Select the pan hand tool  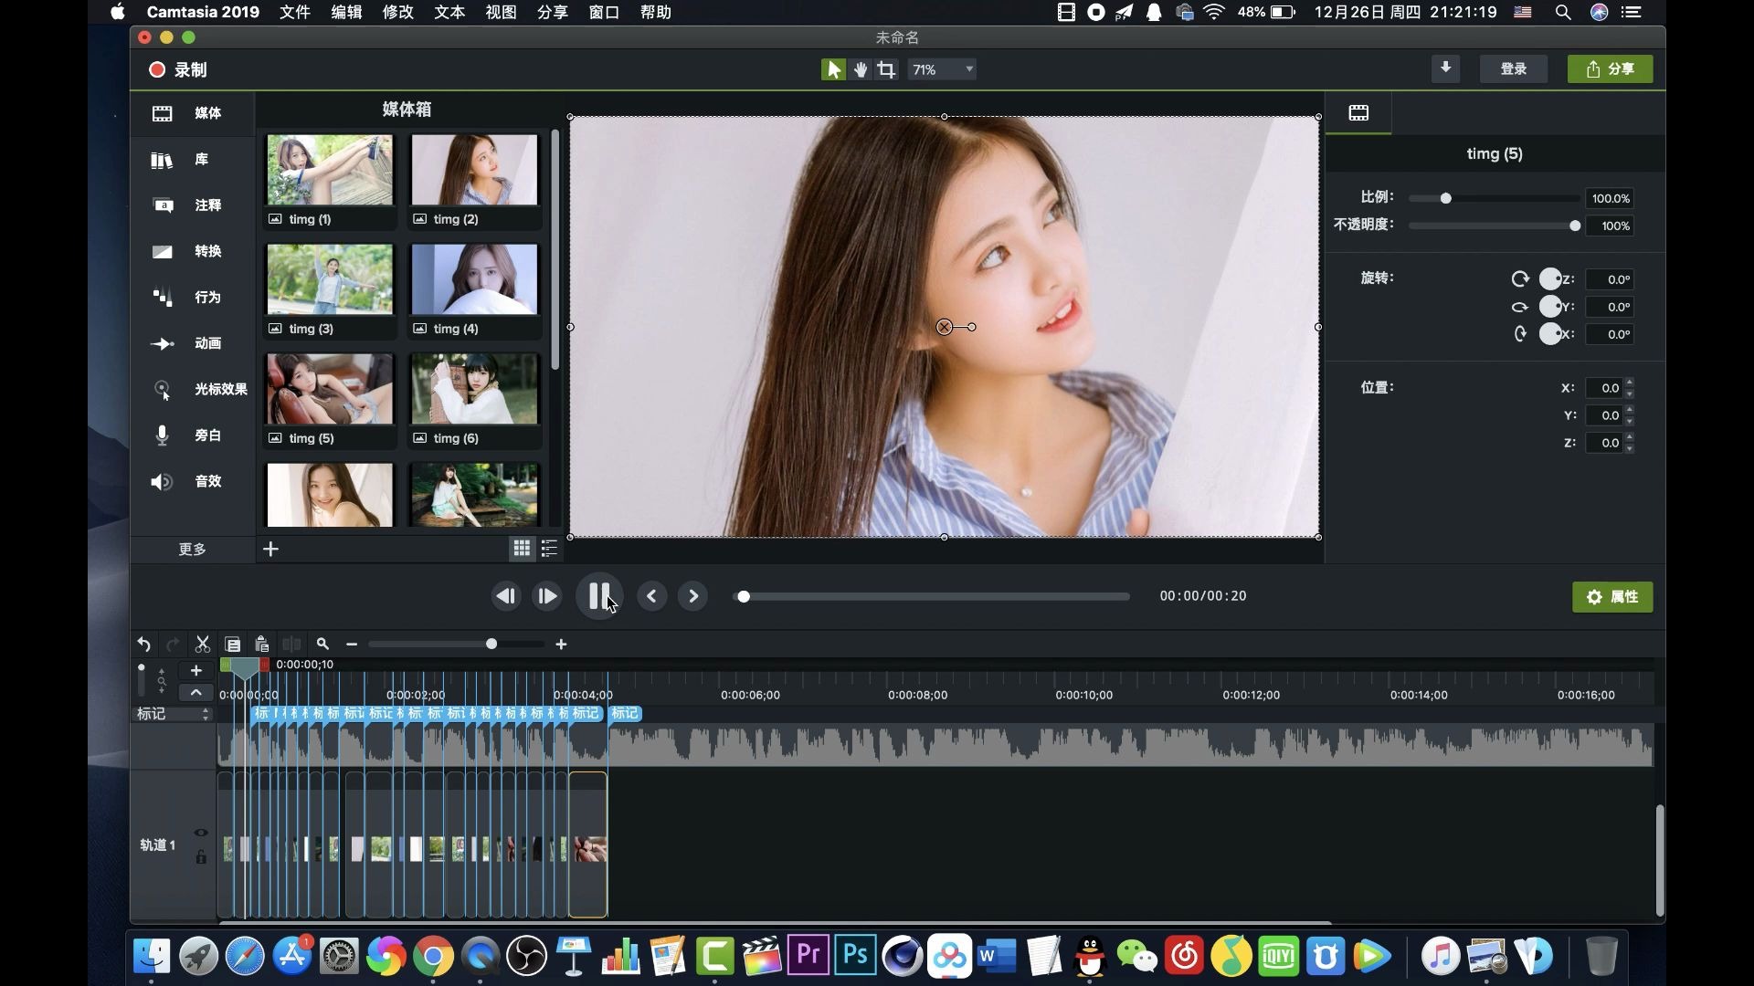860,69
